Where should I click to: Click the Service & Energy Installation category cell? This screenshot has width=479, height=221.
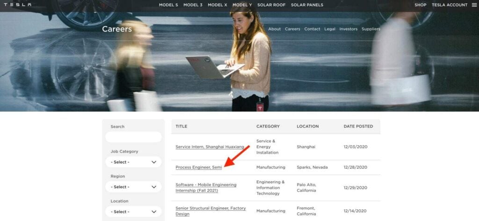[267, 147]
